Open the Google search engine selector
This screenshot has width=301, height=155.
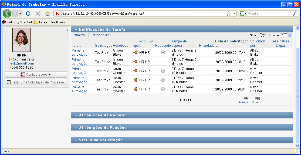click(x=243, y=14)
